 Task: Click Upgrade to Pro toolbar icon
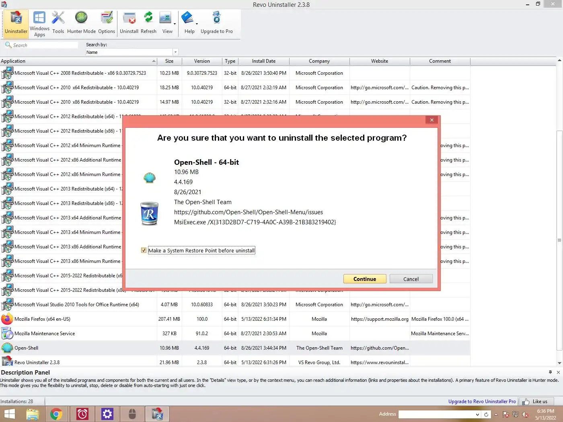pos(217,23)
